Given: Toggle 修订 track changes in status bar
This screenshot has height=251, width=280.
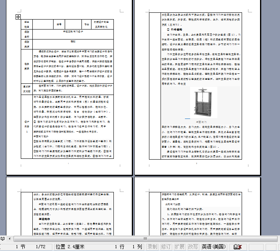Looking at the screenshot, I should tap(166, 247).
